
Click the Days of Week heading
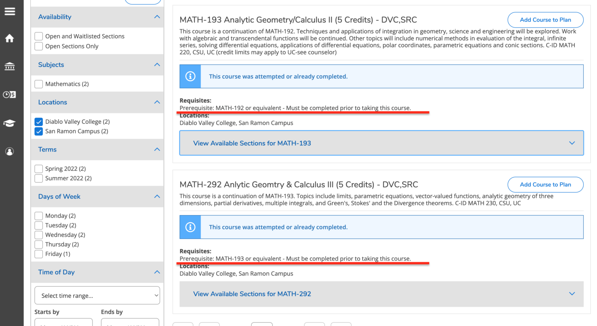(x=59, y=197)
